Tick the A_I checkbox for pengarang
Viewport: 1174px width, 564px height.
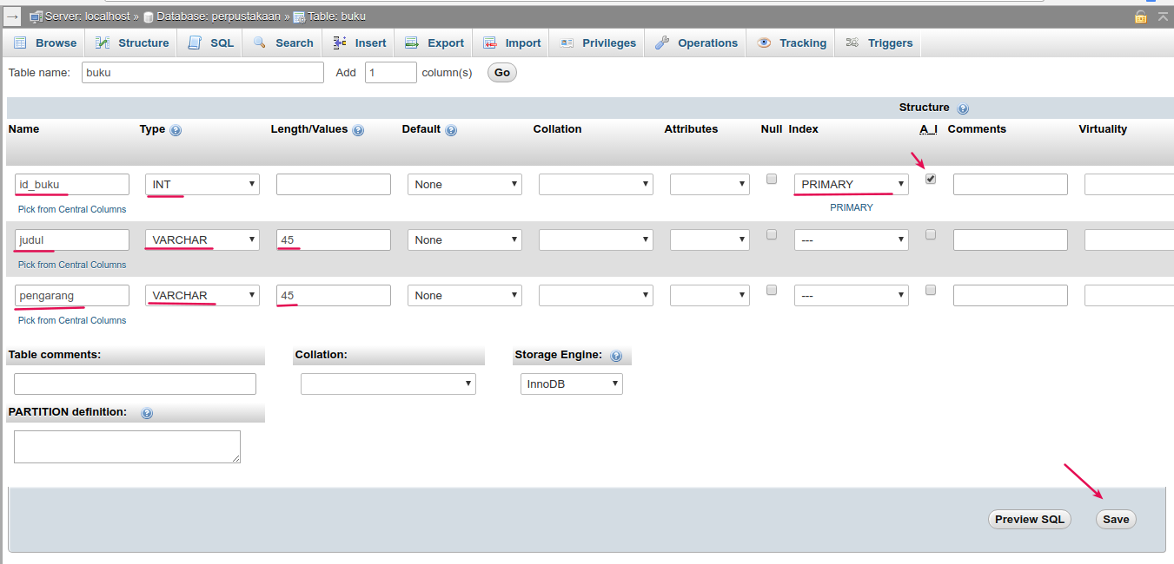point(931,290)
